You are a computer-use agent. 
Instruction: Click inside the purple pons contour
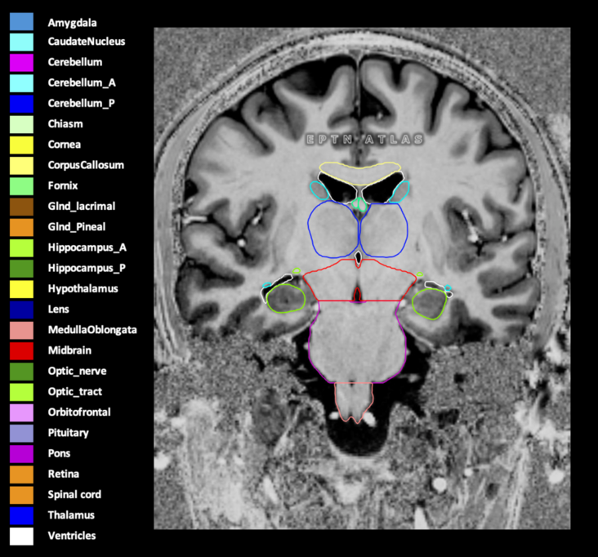point(358,341)
